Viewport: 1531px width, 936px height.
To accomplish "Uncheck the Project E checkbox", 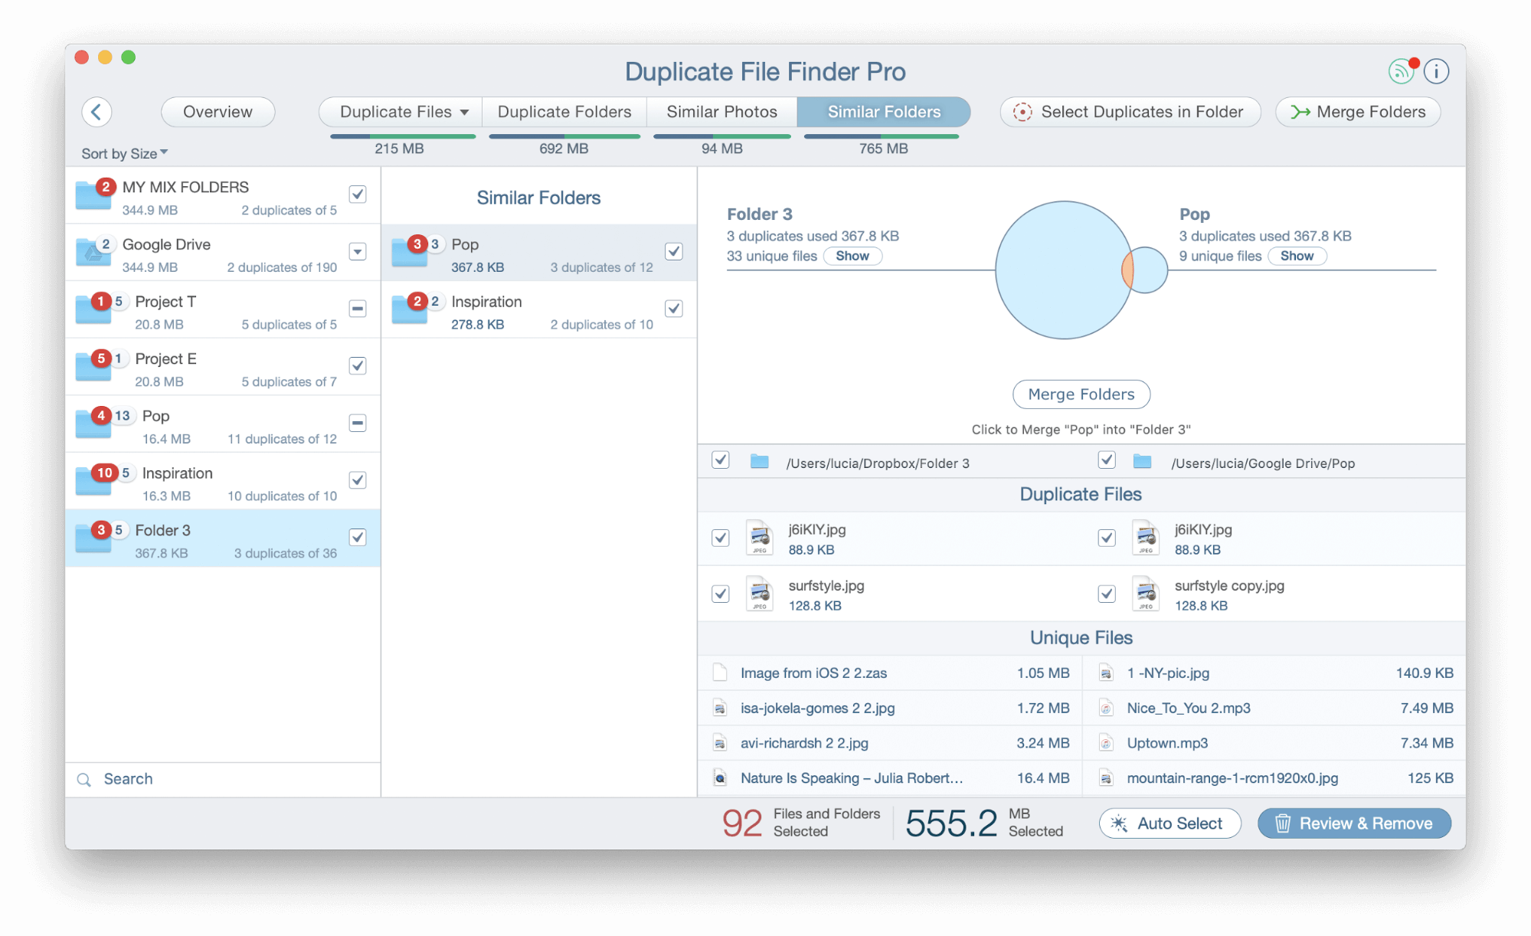I will click(358, 366).
